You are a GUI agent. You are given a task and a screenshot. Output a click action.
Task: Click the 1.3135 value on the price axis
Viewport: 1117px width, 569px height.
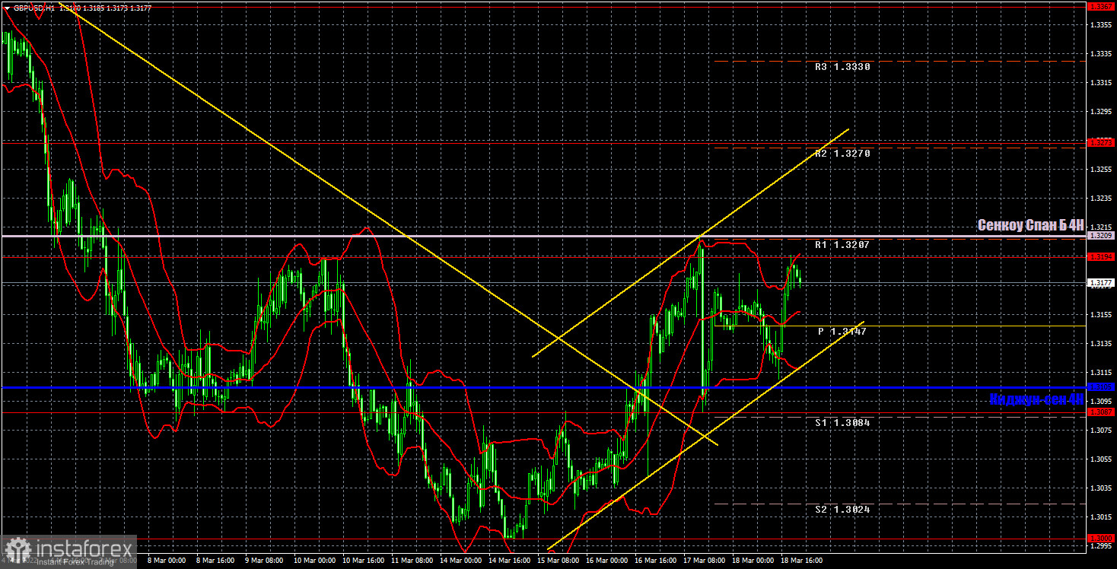point(1100,344)
